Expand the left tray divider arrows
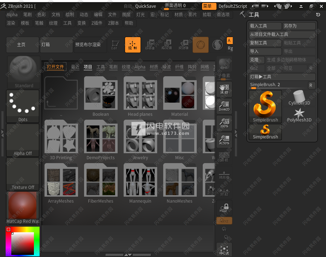Screen dimensions: 326x257 click(x=2, y=133)
